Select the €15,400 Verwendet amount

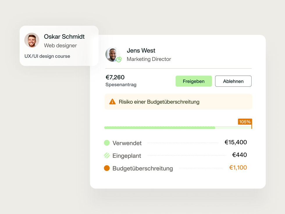236,142
